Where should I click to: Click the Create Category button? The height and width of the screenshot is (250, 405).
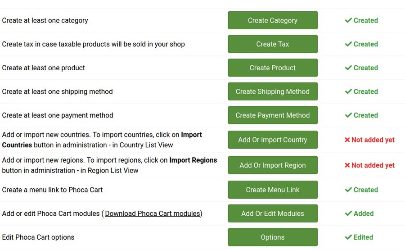[273, 20]
